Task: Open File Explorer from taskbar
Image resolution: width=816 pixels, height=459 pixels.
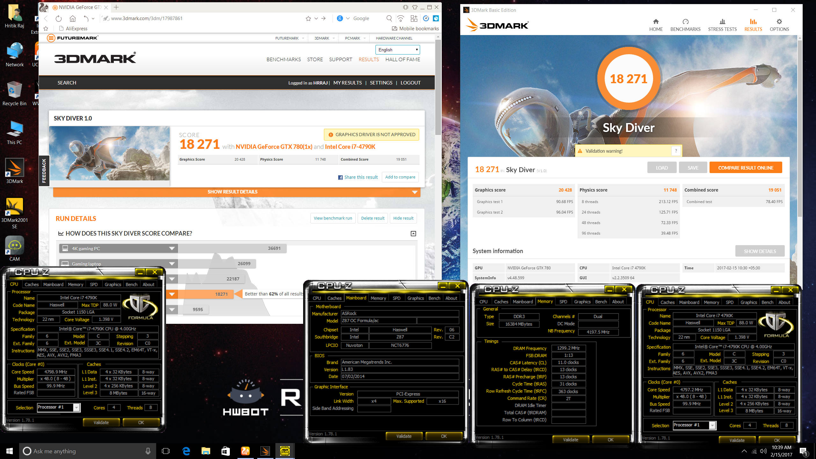Action: pyautogui.click(x=206, y=451)
